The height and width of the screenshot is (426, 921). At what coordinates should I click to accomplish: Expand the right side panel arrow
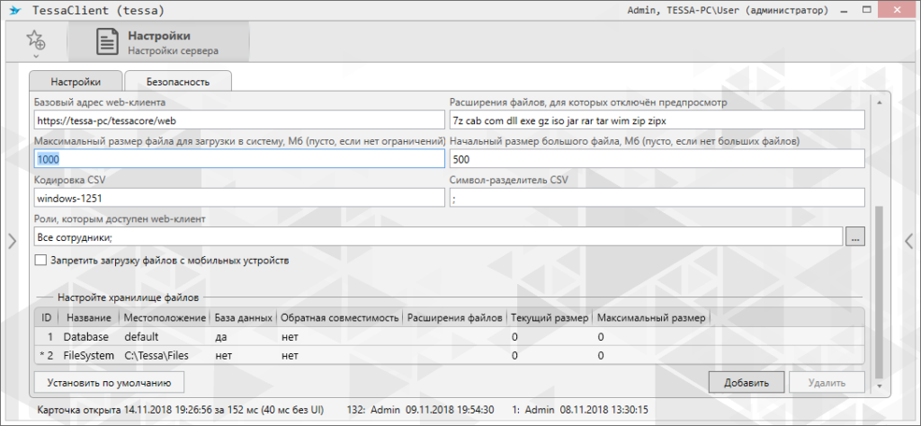(x=908, y=240)
